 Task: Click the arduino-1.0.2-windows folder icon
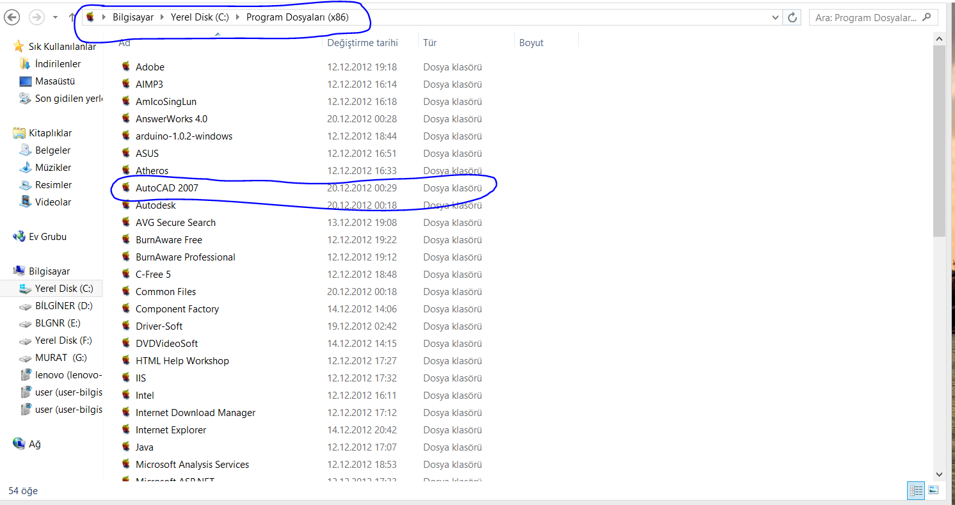[x=126, y=136]
